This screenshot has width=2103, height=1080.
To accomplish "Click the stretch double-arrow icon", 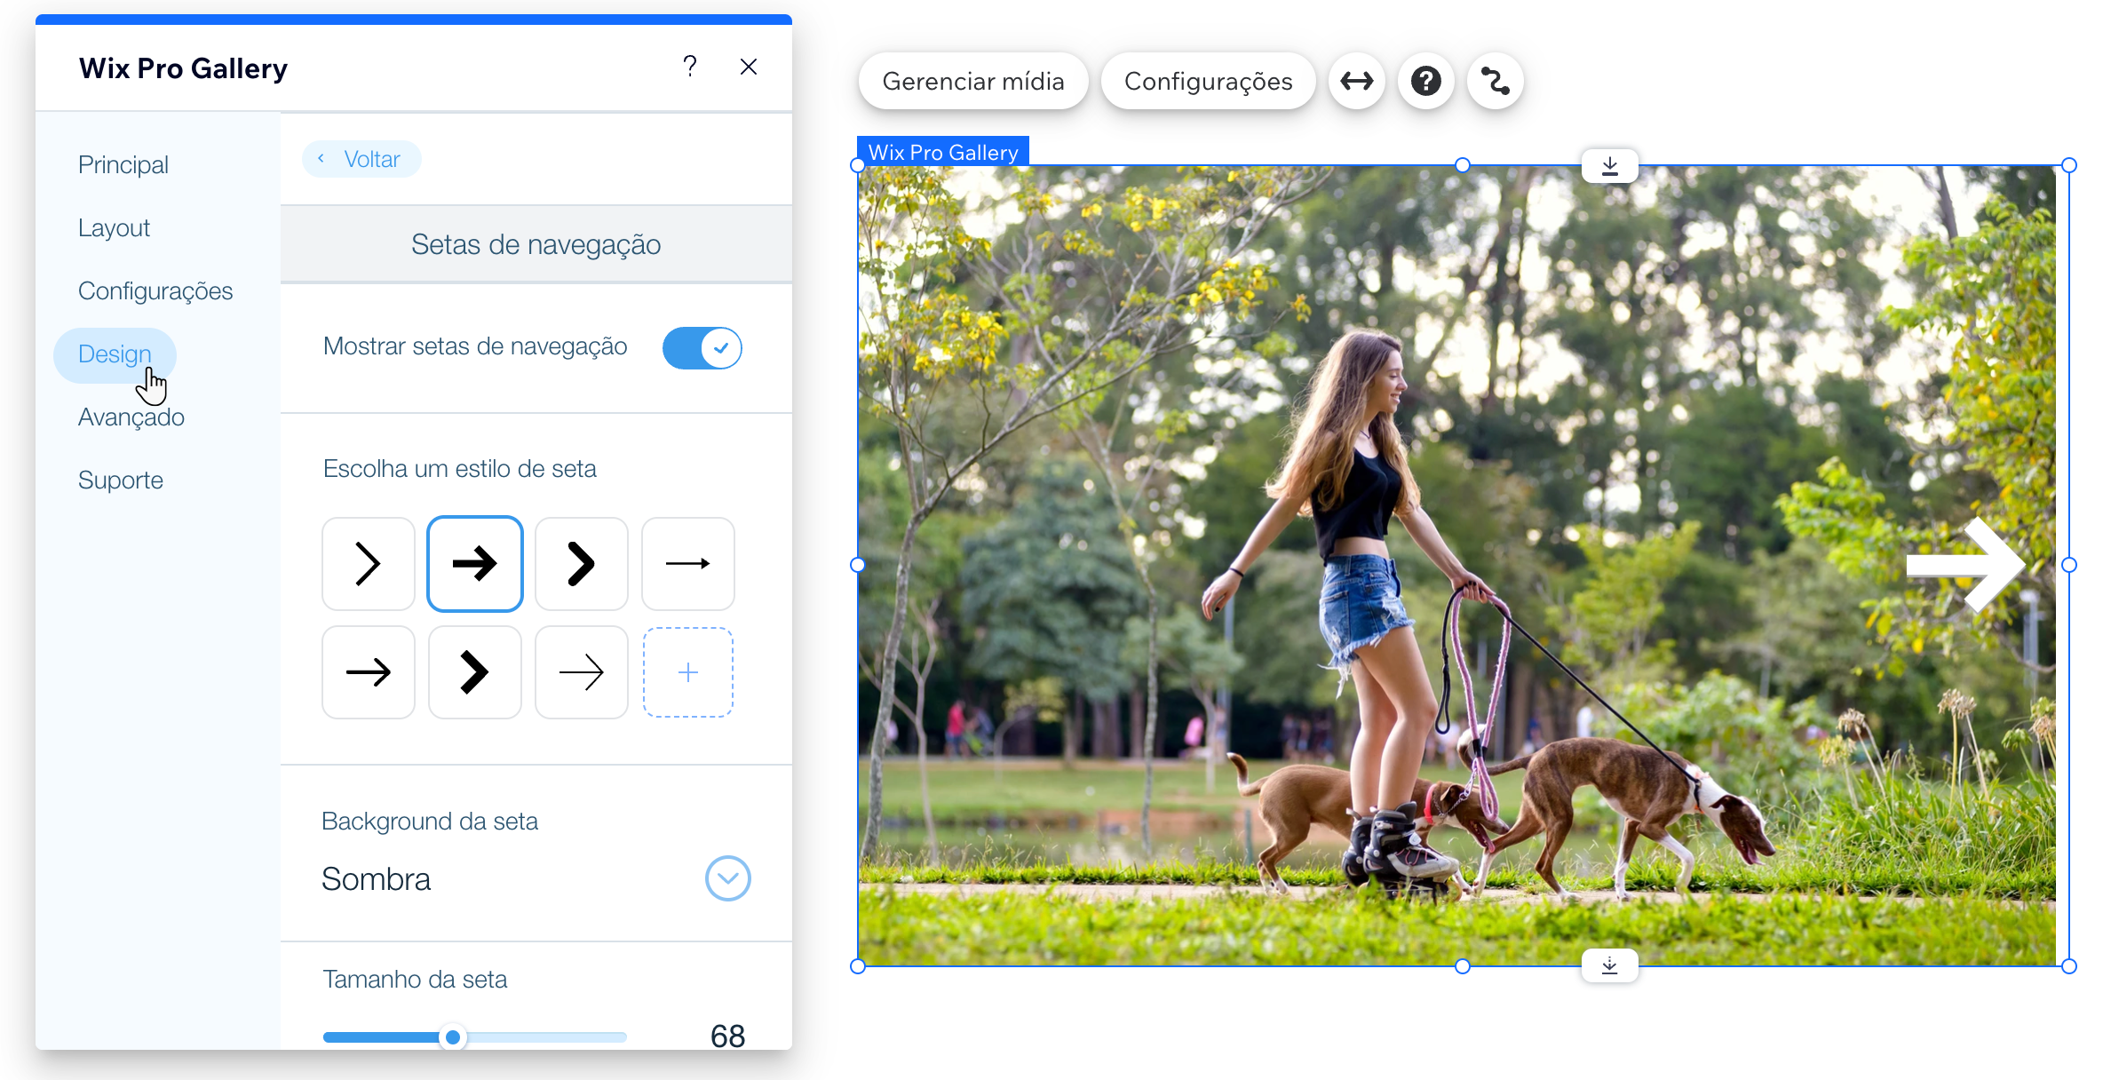I will [x=1357, y=81].
